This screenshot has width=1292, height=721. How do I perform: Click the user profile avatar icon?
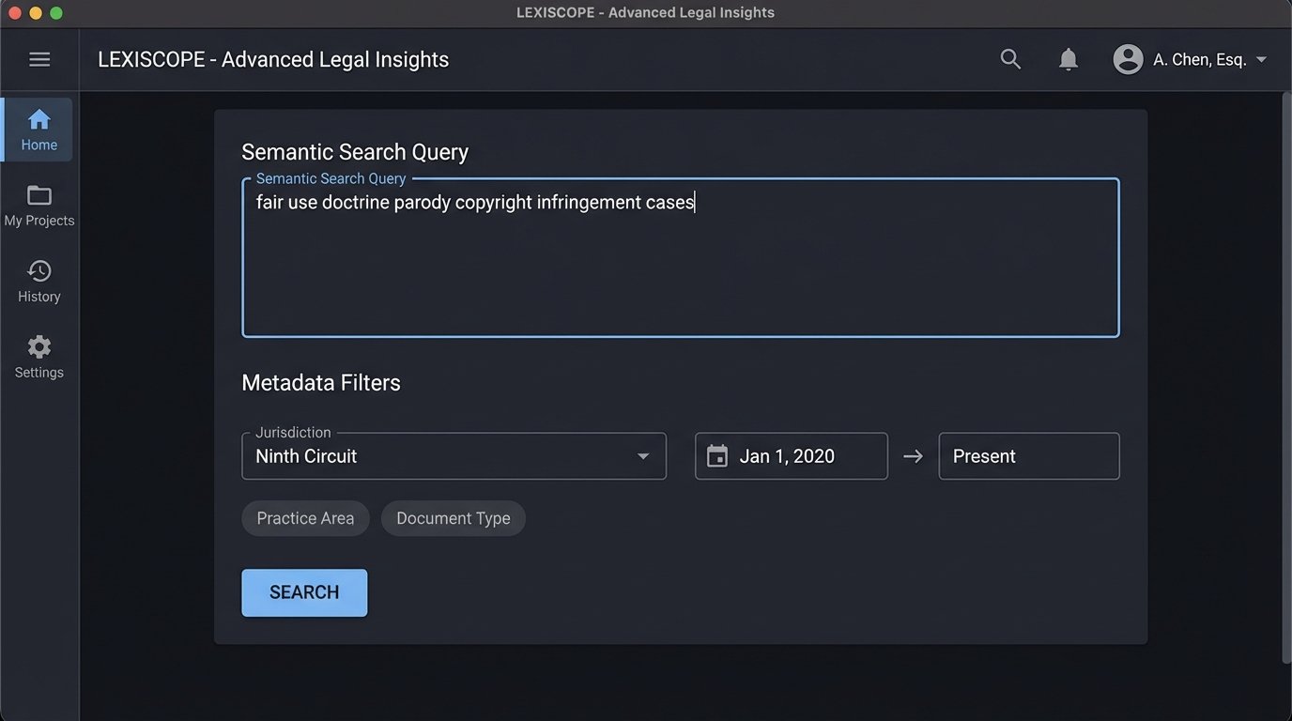tap(1128, 58)
